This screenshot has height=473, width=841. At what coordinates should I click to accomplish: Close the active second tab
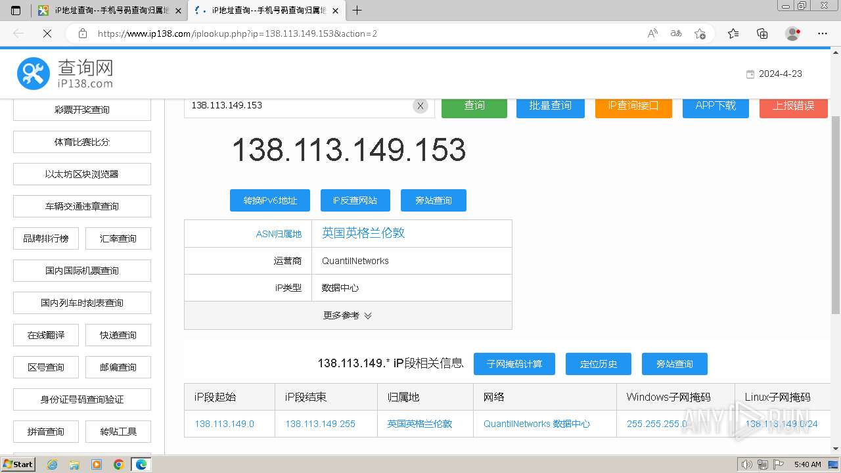pos(336,11)
